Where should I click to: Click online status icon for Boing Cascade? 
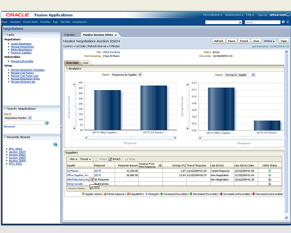[270, 184]
